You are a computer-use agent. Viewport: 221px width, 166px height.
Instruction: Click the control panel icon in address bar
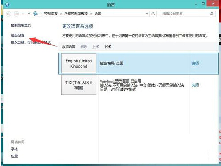(36, 14)
